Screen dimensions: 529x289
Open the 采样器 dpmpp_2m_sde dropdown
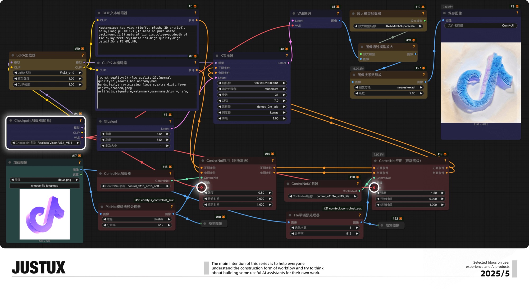click(251, 107)
